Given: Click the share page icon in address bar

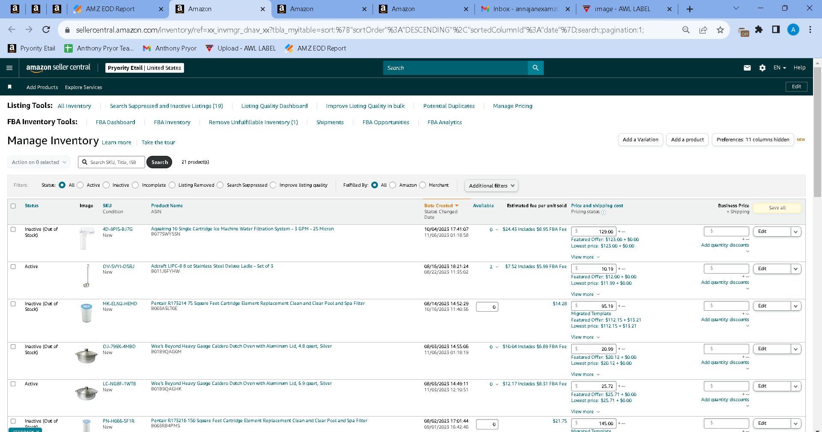Looking at the screenshot, I should pyautogui.click(x=703, y=30).
